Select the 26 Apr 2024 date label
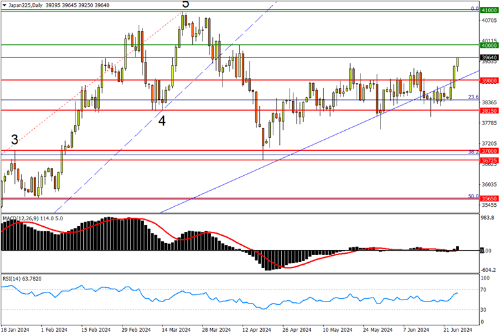The width and height of the screenshot is (503, 335). tap(297, 330)
